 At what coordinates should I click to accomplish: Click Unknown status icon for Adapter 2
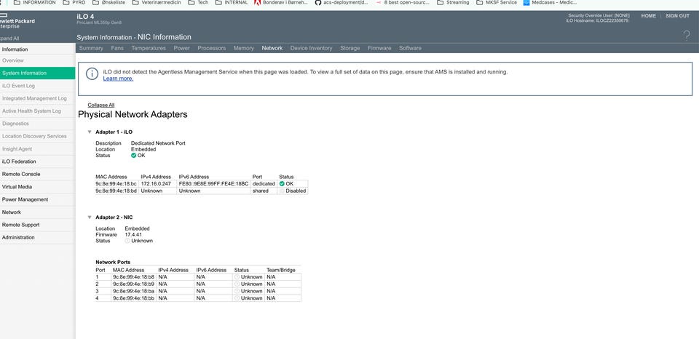point(127,241)
